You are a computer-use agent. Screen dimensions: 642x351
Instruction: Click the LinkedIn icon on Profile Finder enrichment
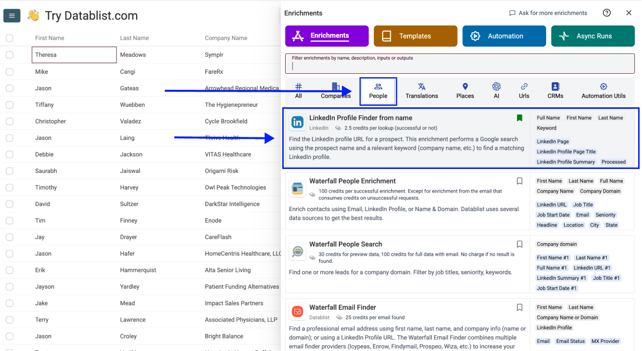point(298,121)
